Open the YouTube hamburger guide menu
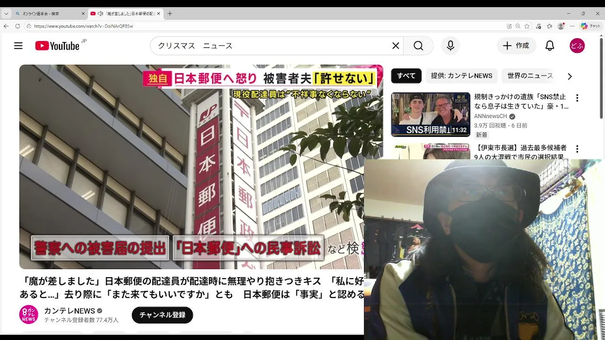This screenshot has height=340, width=605. tap(18, 46)
